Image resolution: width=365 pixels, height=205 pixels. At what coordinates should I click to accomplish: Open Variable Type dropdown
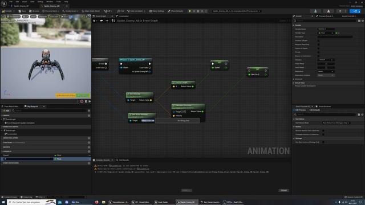pos(326,33)
